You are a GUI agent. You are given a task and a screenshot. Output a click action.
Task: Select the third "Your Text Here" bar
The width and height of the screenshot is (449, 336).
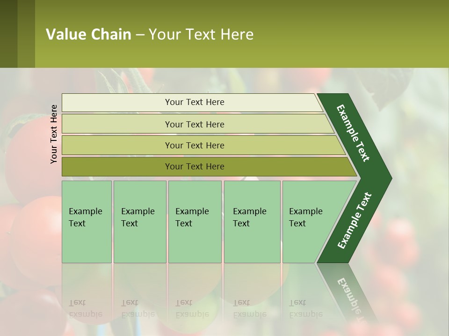click(x=194, y=145)
